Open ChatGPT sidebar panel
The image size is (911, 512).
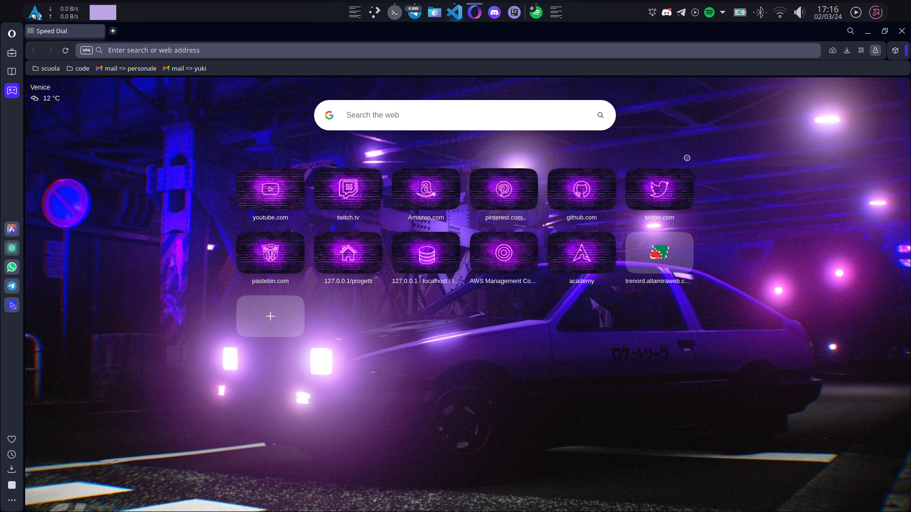[x=12, y=248]
